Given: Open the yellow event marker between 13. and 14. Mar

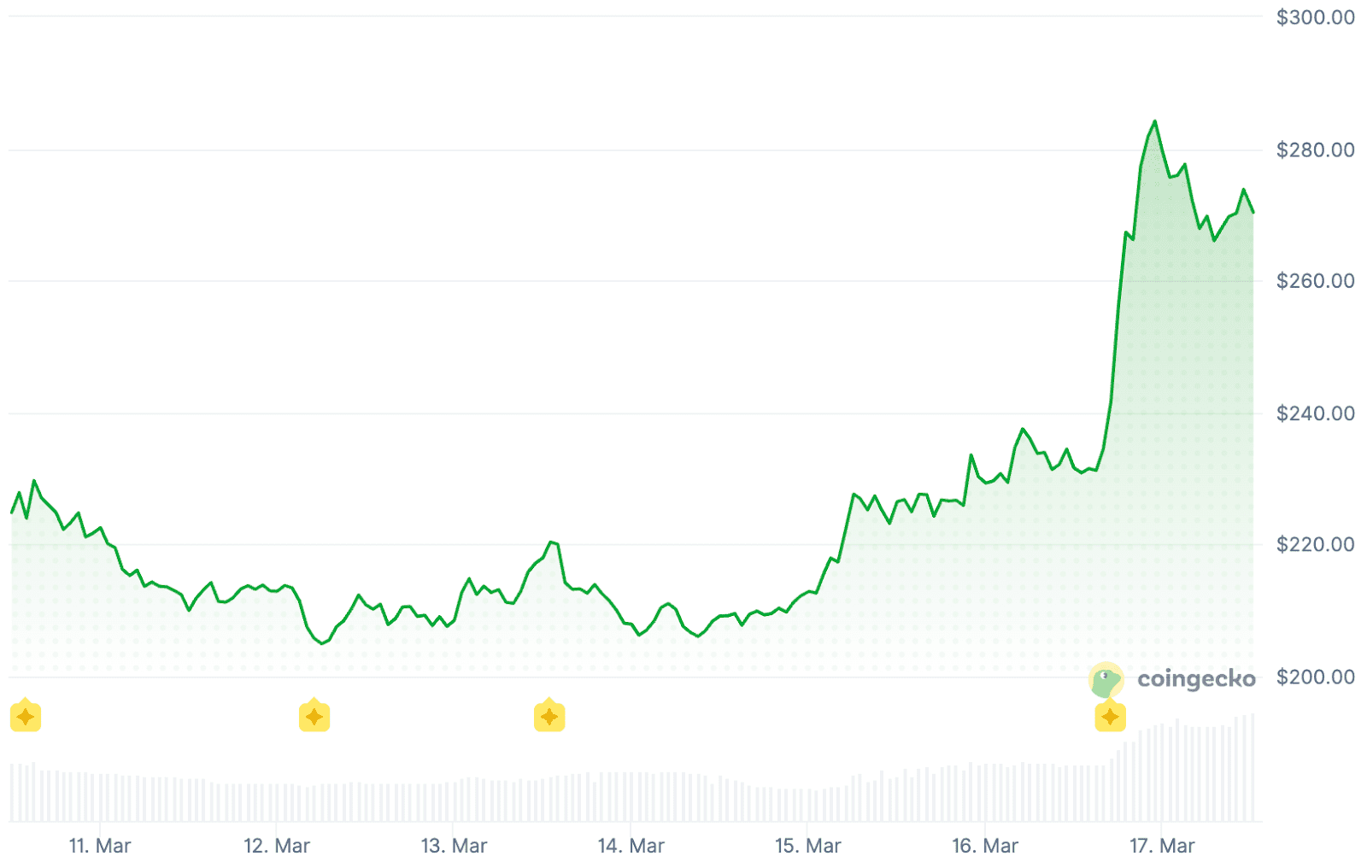Looking at the screenshot, I should 549,716.
